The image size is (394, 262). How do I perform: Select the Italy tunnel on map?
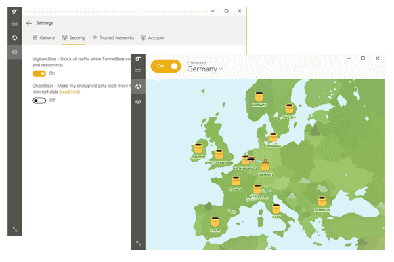[276, 208]
